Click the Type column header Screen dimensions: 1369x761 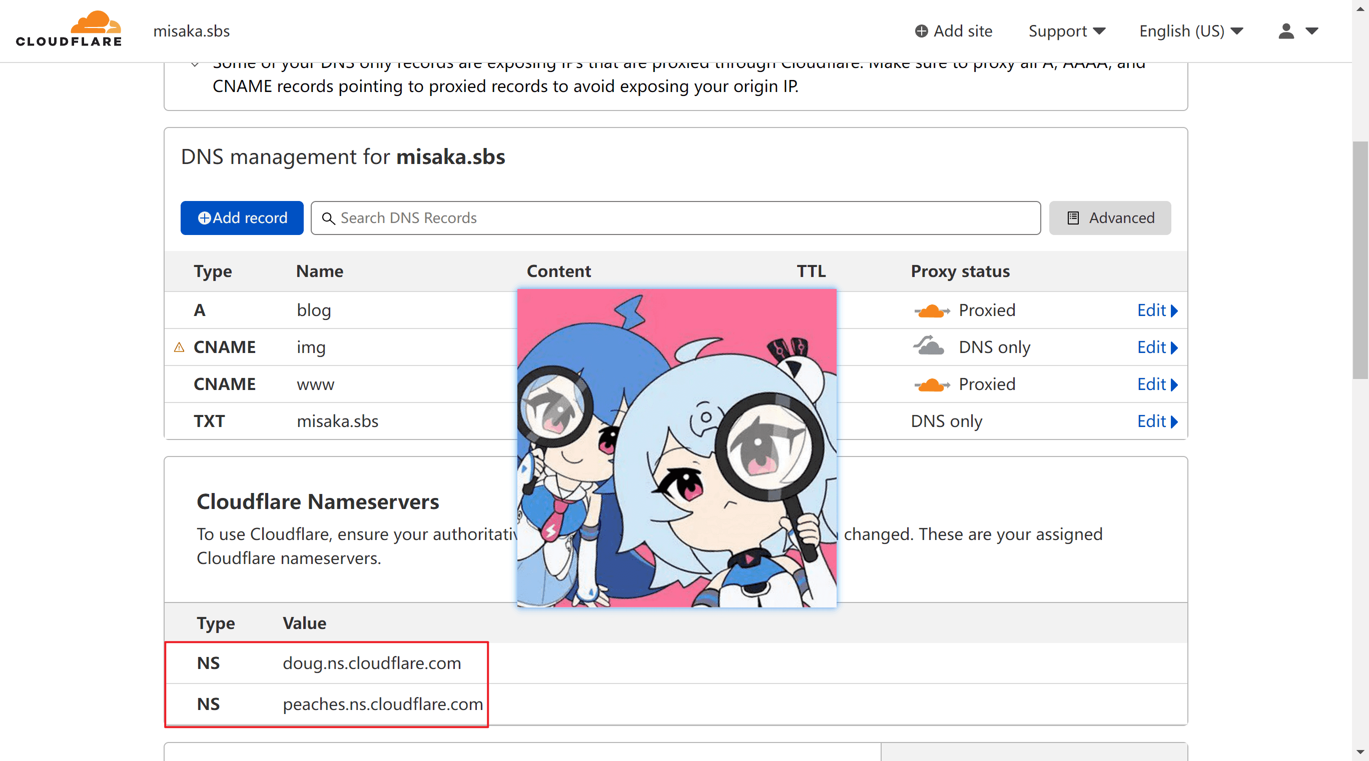(x=213, y=271)
